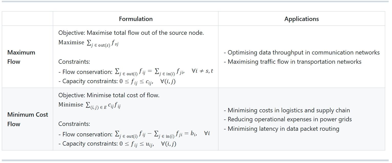This screenshot has width=392, height=163.
Task: Click 'Objective: Maximise total flow out of the source node' text
Action: click(131, 33)
